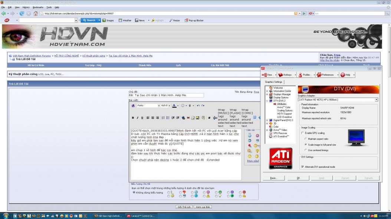Click OK in Catalyst Control Center
Image resolution: width=391 pixels, height=219 pixels.
pyautogui.click(x=298, y=178)
